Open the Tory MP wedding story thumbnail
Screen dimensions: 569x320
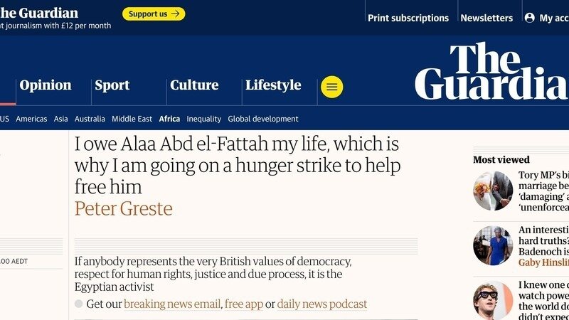coord(493,191)
